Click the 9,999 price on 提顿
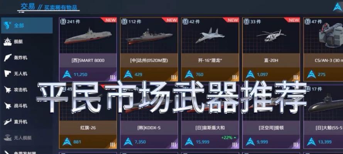Image resolution: width=343 pixels, height=154 pixels. [x=262, y=142]
